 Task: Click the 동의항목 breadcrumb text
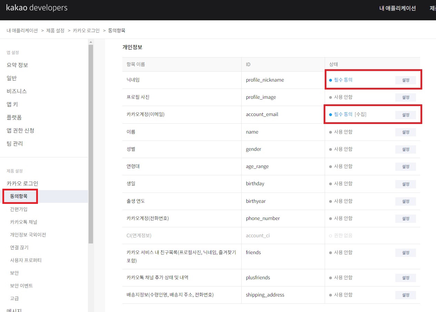pos(116,30)
